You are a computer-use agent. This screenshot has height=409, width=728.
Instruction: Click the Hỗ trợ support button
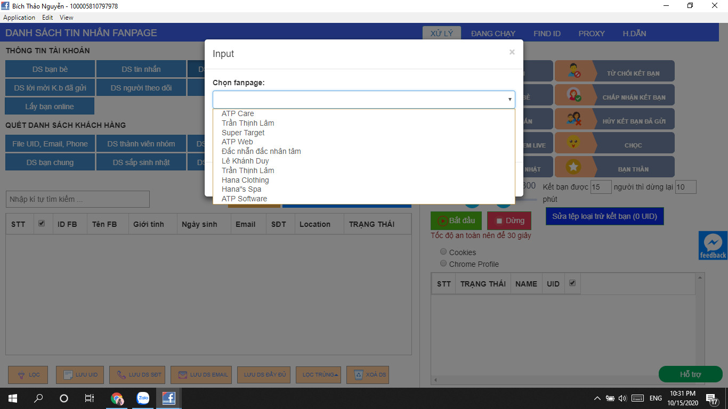pos(690,374)
